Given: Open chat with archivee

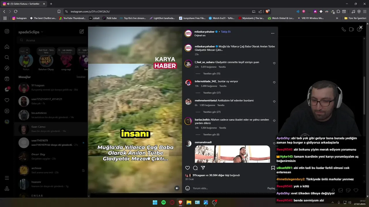Looking at the screenshot, I should (50, 170).
